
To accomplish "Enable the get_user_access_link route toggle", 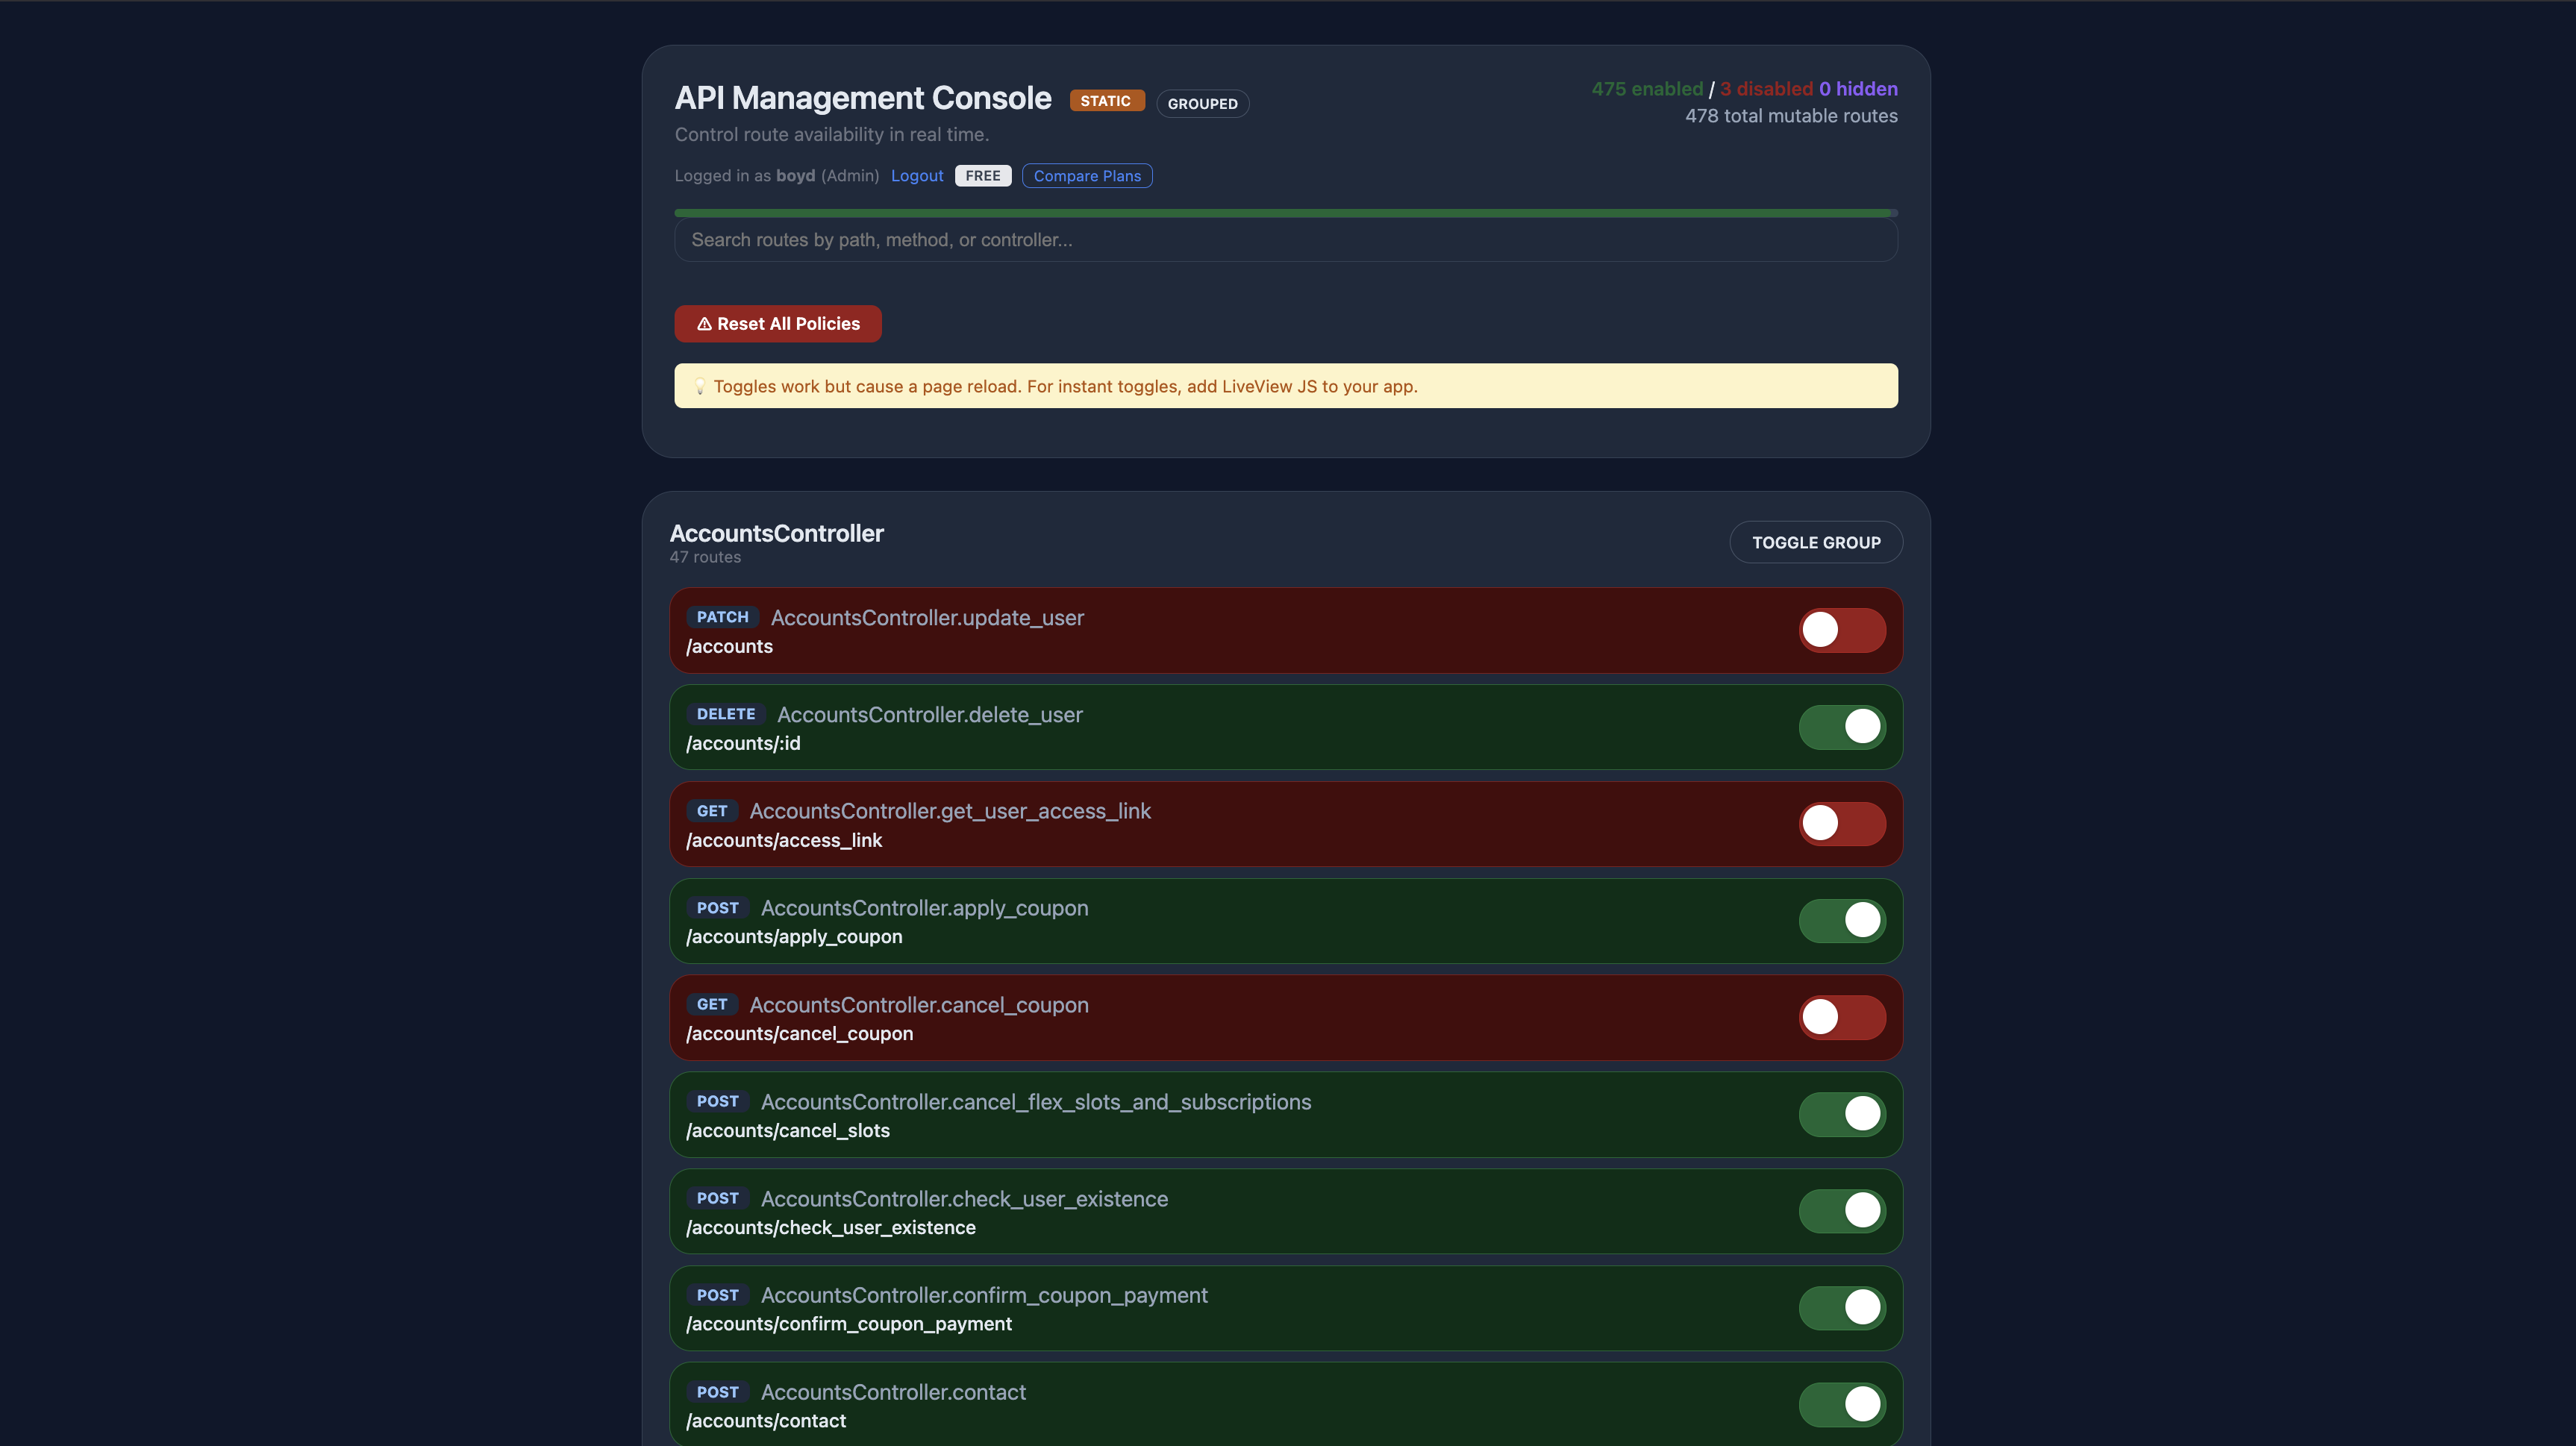I will 1842,824.
